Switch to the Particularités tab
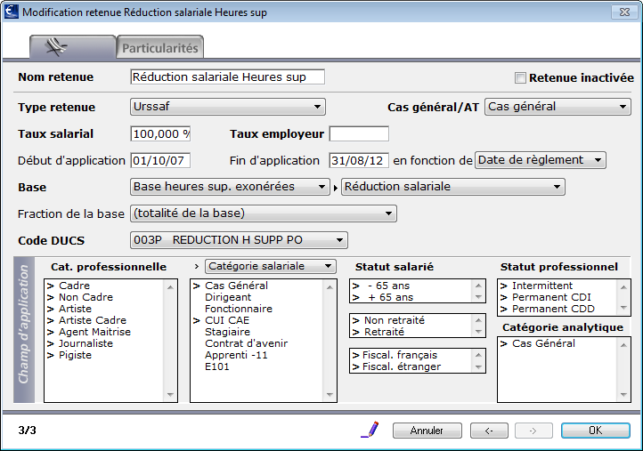This screenshot has width=643, height=451. click(x=160, y=47)
